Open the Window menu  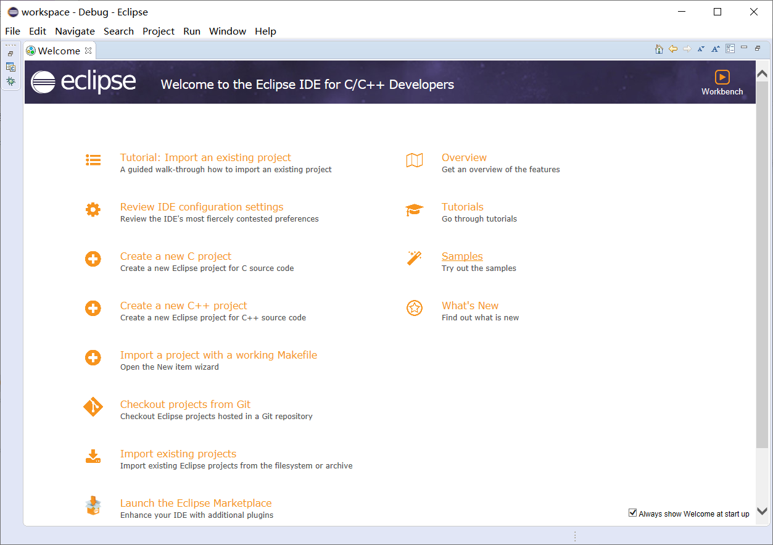pyautogui.click(x=228, y=31)
